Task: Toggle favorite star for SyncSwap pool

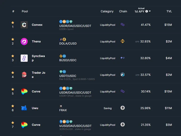Action: coord(13,56)
